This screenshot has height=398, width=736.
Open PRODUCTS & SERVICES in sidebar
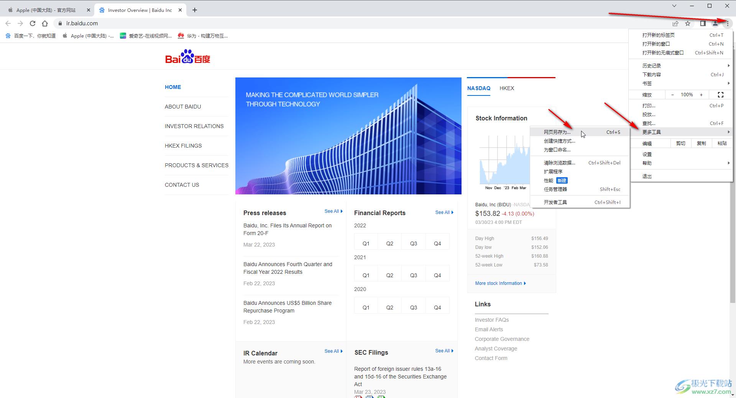tap(197, 165)
